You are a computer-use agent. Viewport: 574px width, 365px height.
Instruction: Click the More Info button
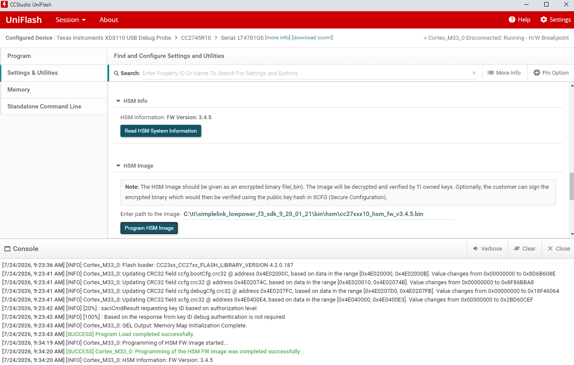504,73
